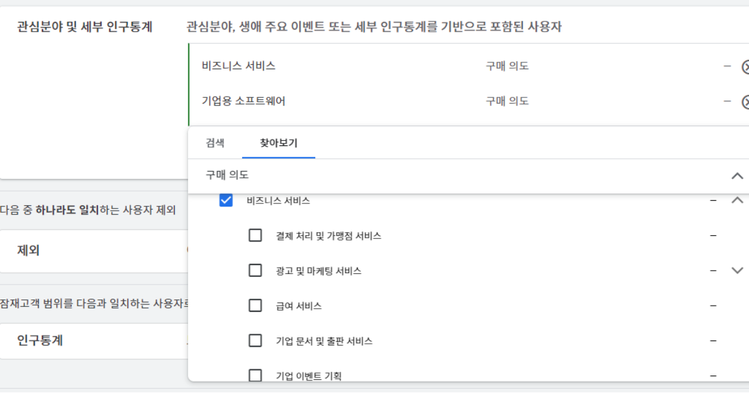Select the 찾아보기 tab
The height and width of the screenshot is (393, 749).
tap(278, 143)
